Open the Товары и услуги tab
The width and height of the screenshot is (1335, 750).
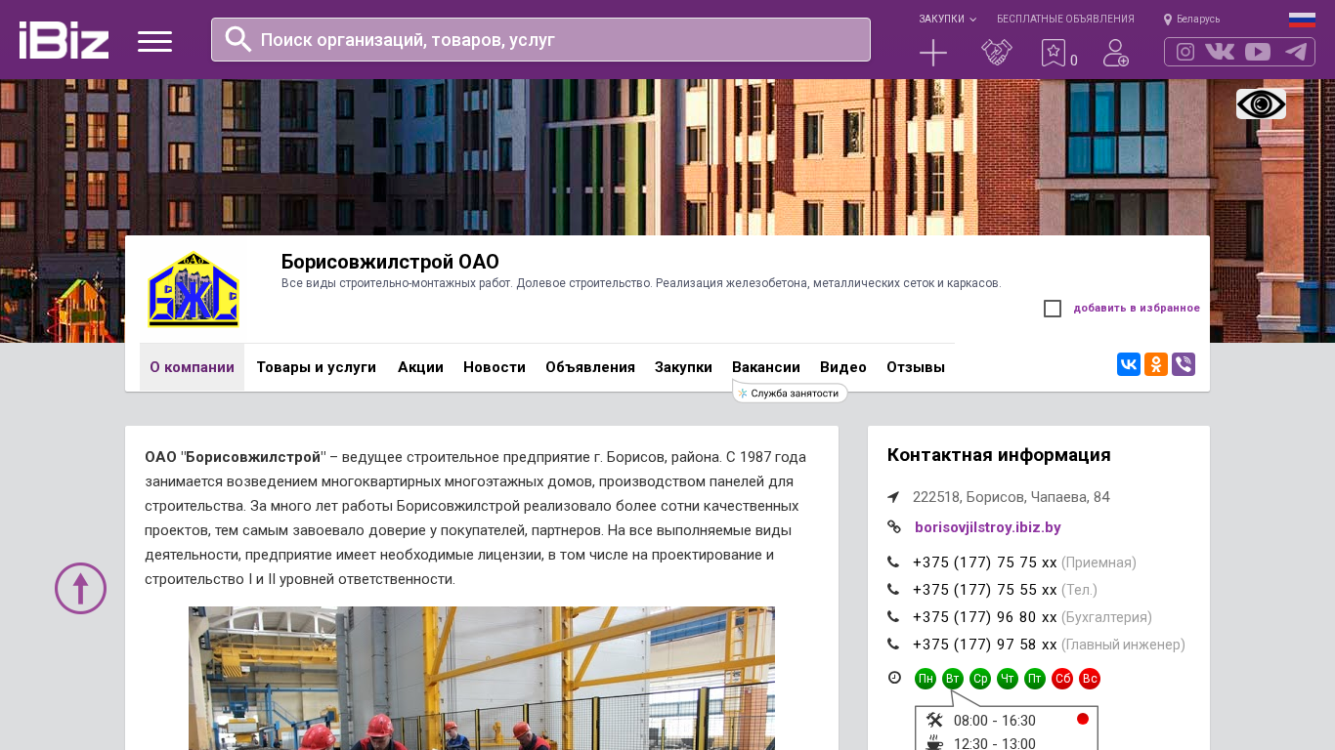point(316,367)
